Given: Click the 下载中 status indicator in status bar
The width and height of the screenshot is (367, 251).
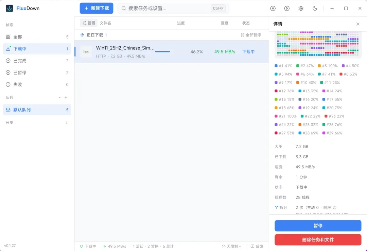Looking at the screenshot, I should [x=88, y=246].
